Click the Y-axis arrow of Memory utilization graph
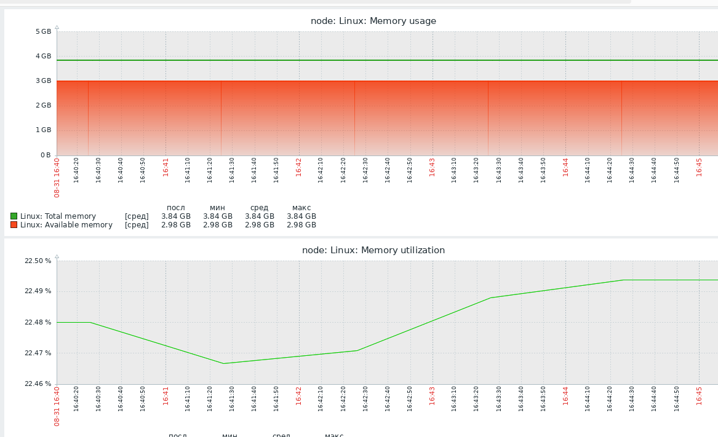The width and height of the screenshot is (718, 437). 57,256
